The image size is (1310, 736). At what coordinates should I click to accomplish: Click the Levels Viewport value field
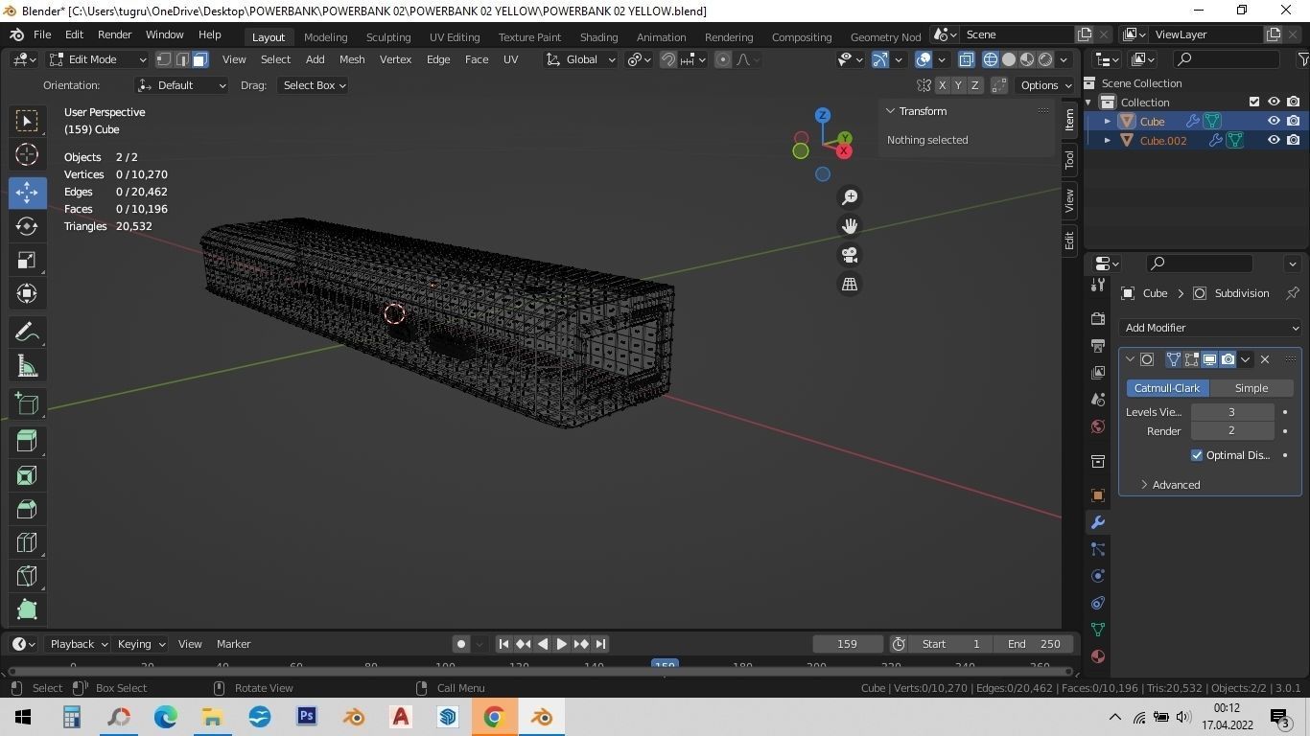(1232, 412)
